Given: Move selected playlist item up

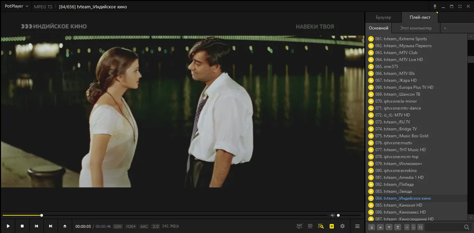Looking at the screenshot, I should tap(380, 227).
